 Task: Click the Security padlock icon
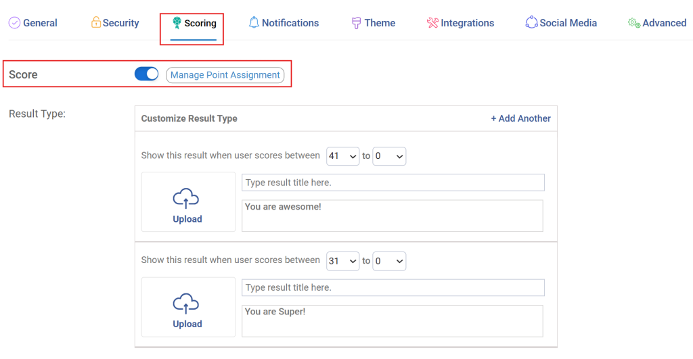(x=96, y=22)
